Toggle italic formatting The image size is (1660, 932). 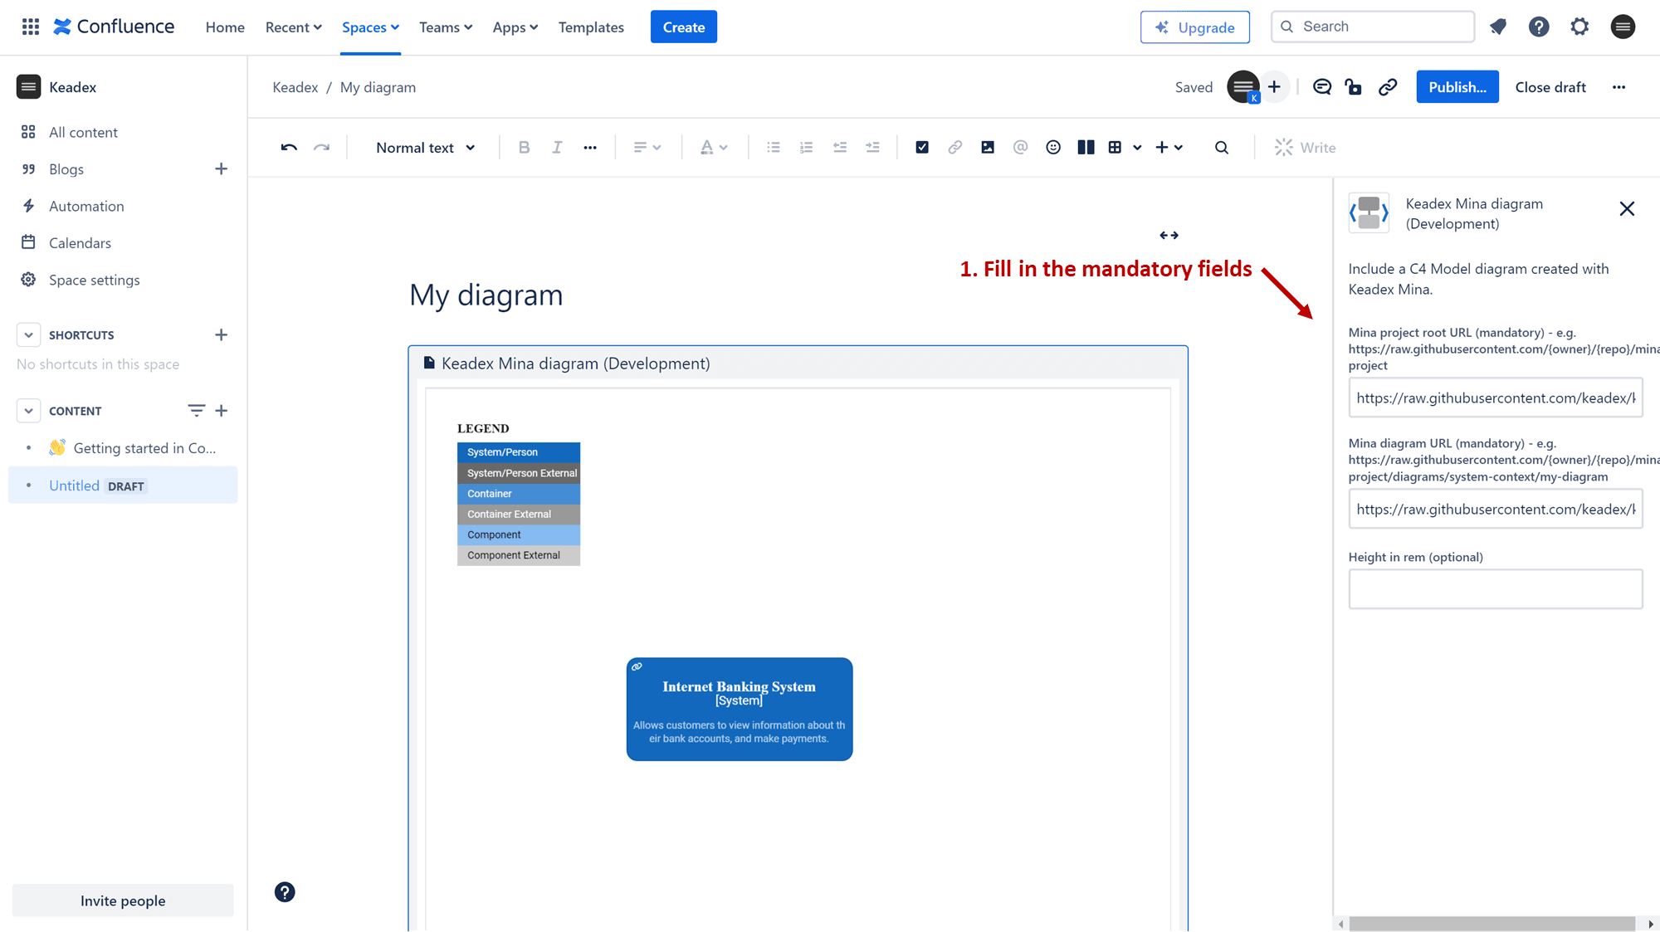[557, 148]
